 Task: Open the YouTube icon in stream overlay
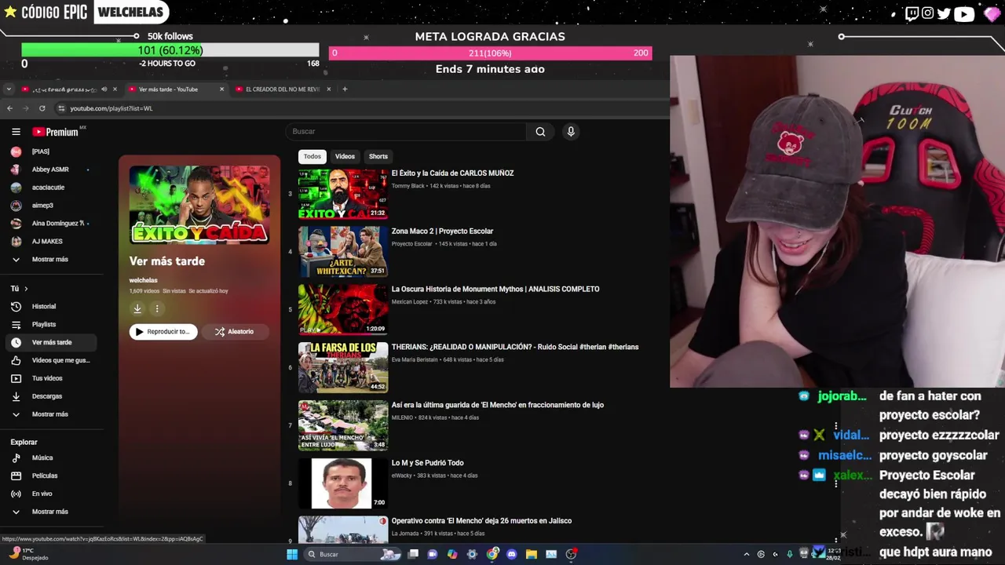964,13
